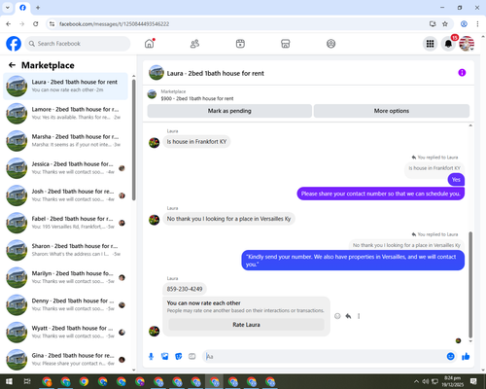Open the Marketplace storefront icon
This screenshot has height=389, width=486.
(286, 44)
